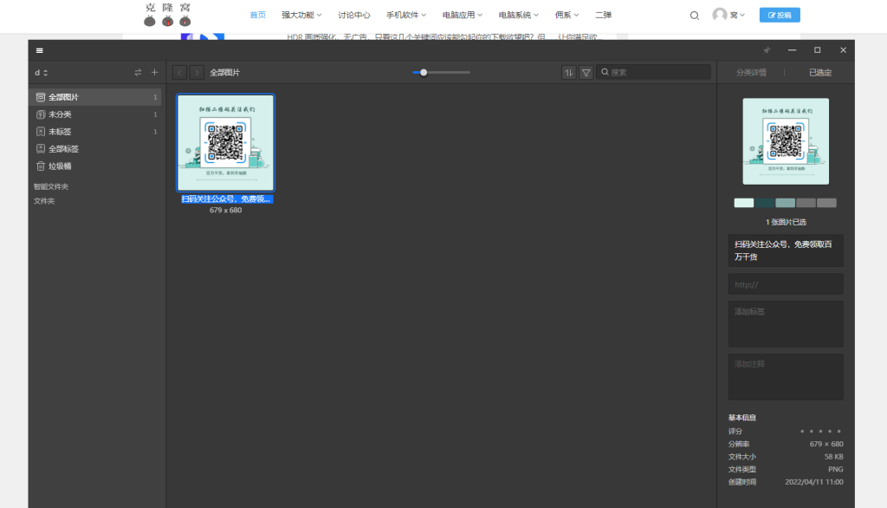Viewport: 887px width, 508px height.
Task: Select 全部标签 in the sidebar
Action: click(x=95, y=149)
